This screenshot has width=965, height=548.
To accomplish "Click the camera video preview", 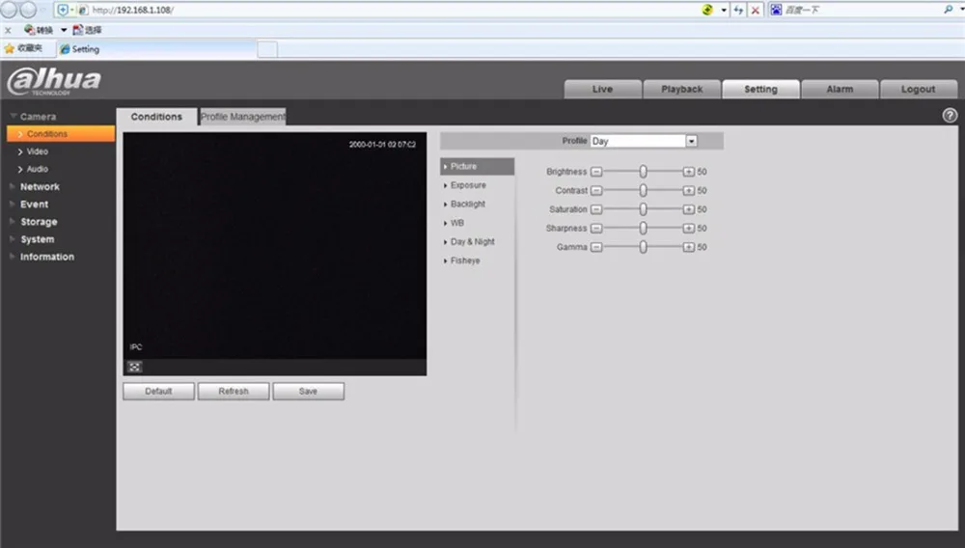I will (x=274, y=245).
